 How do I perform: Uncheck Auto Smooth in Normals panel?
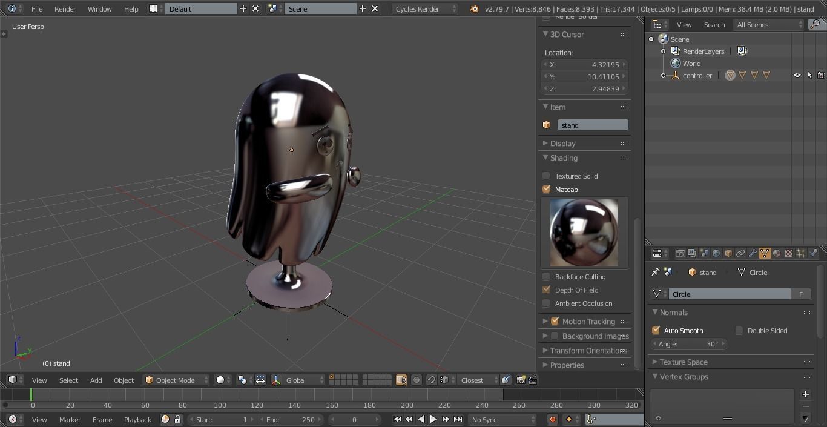[x=656, y=330]
